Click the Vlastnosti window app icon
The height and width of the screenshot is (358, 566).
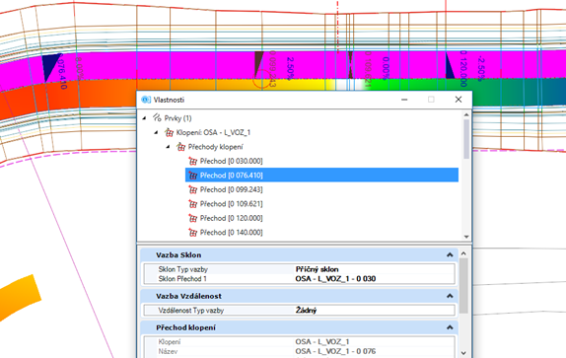point(146,100)
